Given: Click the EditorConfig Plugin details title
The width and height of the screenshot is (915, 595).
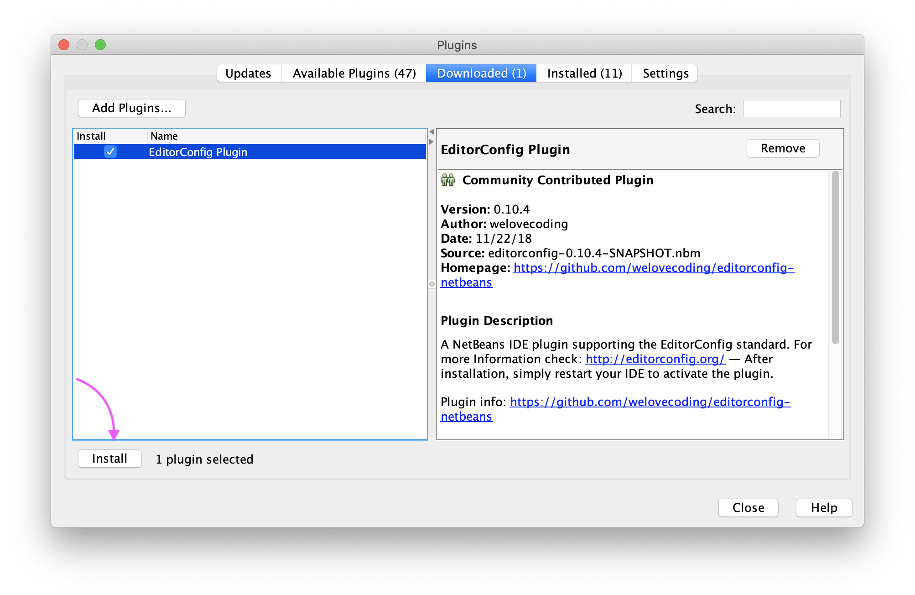Looking at the screenshot, I should pos(505,150).
